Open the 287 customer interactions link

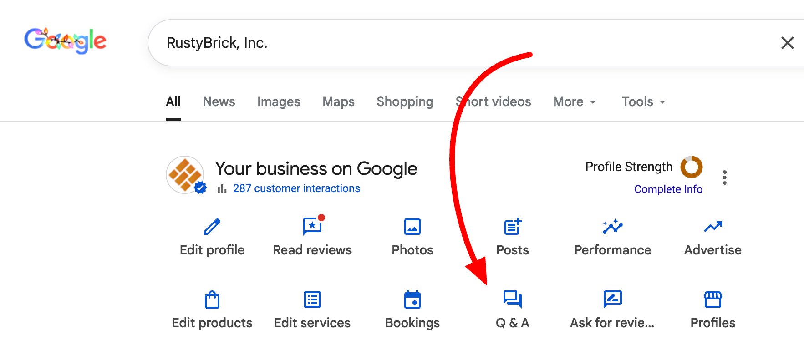(x=296, y=188)
